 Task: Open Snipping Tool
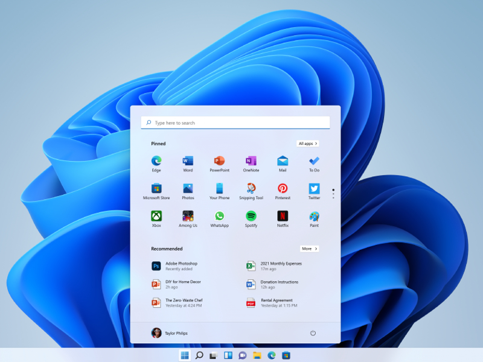(251, 191)
